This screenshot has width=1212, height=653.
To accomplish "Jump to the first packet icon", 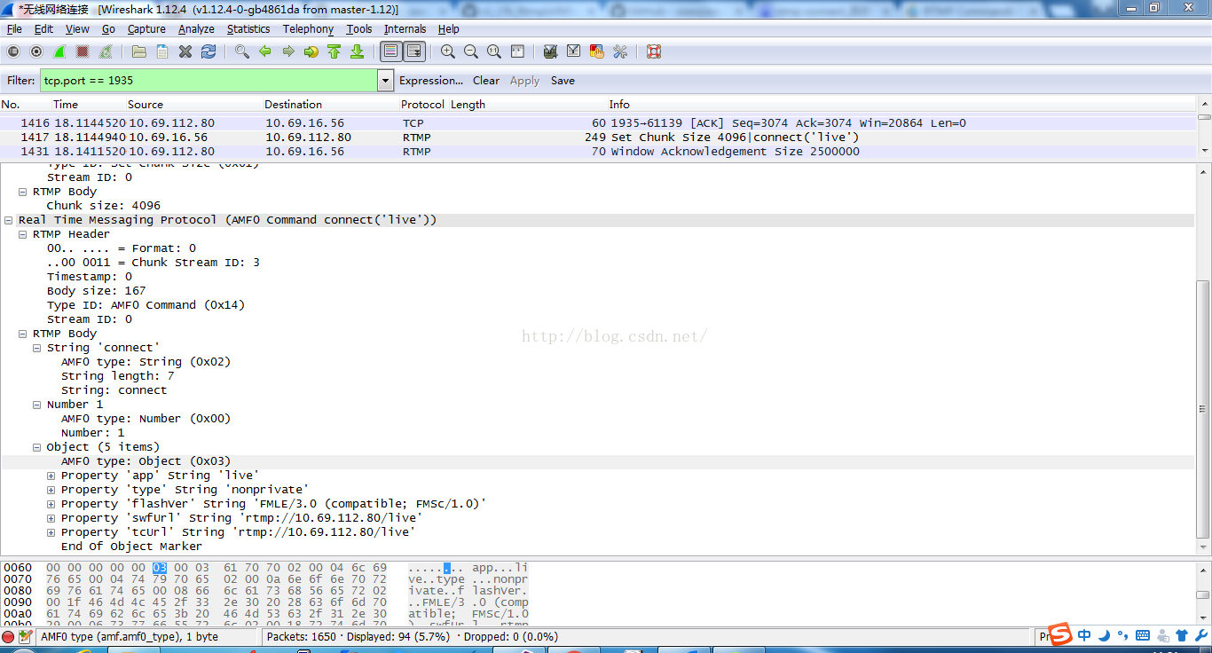I will pos(334,51).
